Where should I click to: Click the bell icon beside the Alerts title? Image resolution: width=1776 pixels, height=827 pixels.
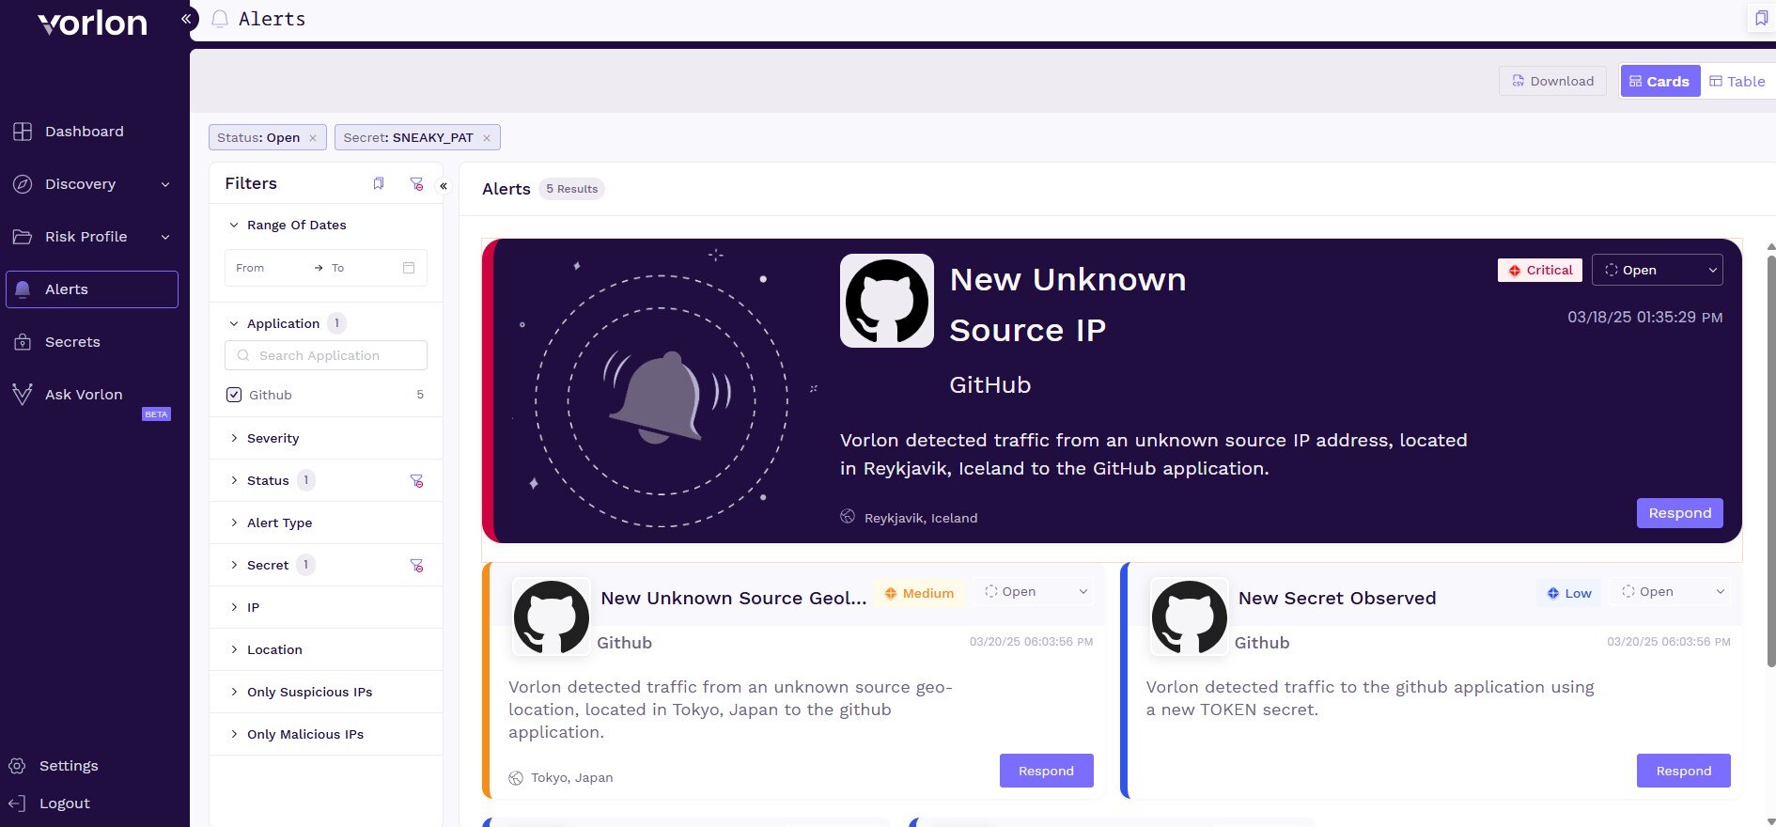[220, 19]
